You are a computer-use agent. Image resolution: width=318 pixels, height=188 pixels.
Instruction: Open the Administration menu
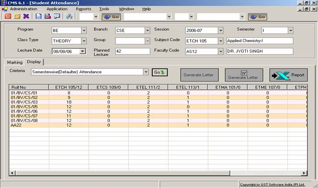click(23, 9)
